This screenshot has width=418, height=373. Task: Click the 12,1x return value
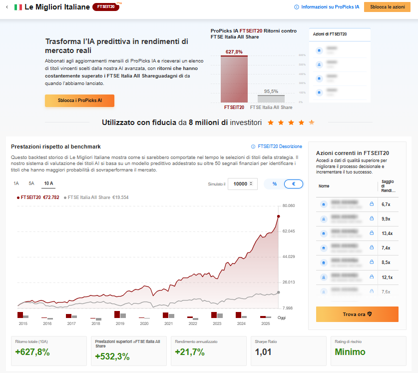pyautogui.click(x=387, y=277)
